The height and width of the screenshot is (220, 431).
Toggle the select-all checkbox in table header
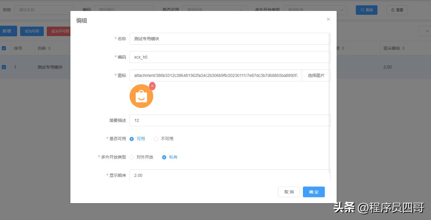click(x=4, y=48)
